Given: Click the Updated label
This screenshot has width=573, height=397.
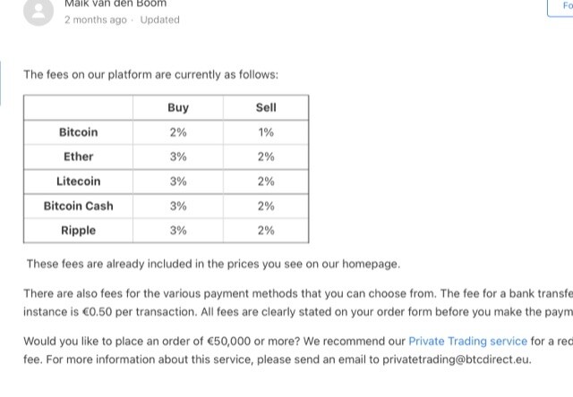Looking at the screenshot, I should coord(159,20).
